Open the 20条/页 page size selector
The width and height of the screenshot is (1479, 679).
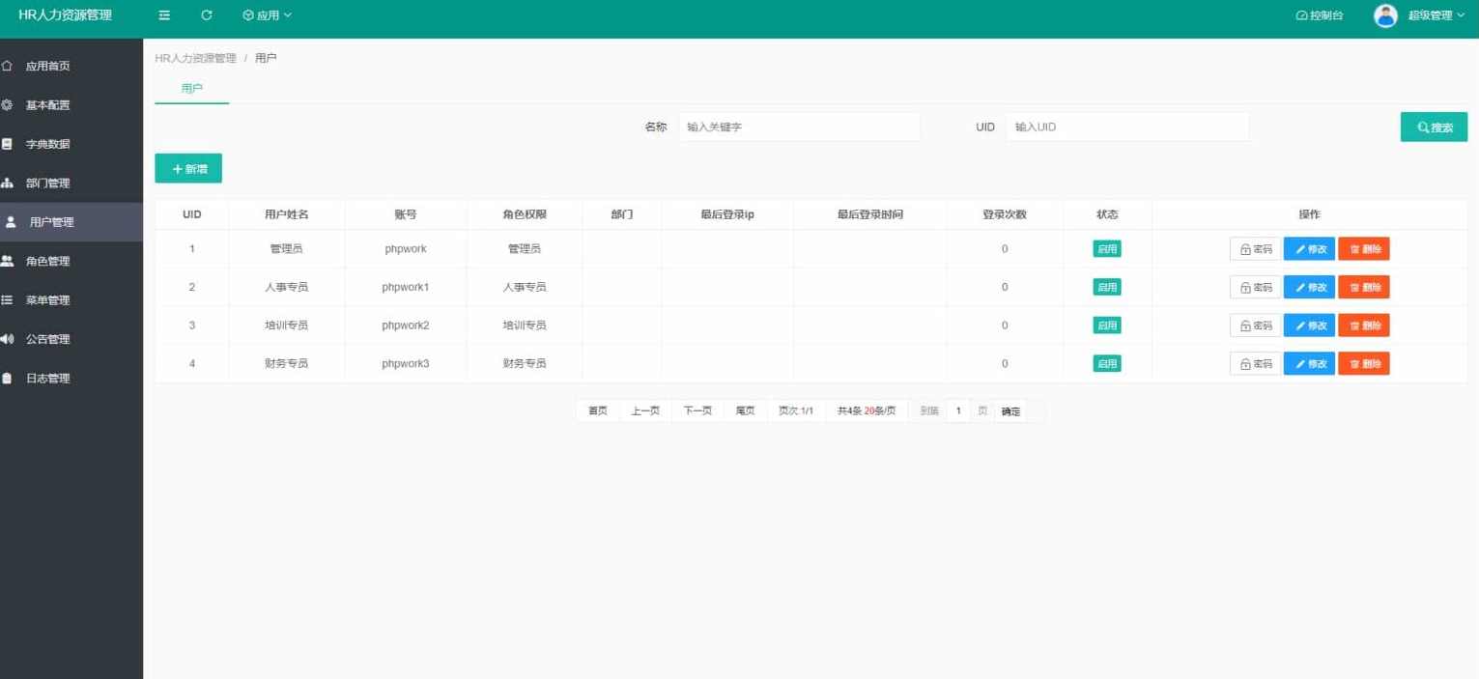pos(879,410)
